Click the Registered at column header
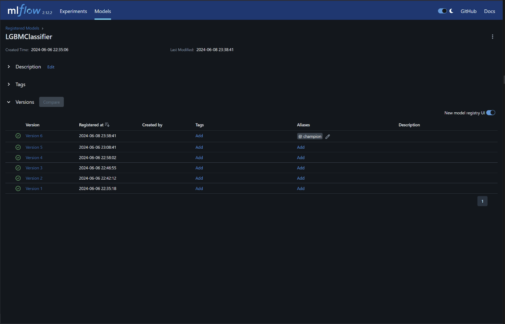Screen dimensions: 505x324 [91, 125]
